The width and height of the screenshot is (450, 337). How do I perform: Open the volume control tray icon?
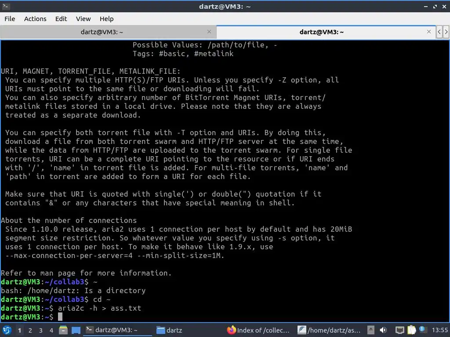point(383,330)
